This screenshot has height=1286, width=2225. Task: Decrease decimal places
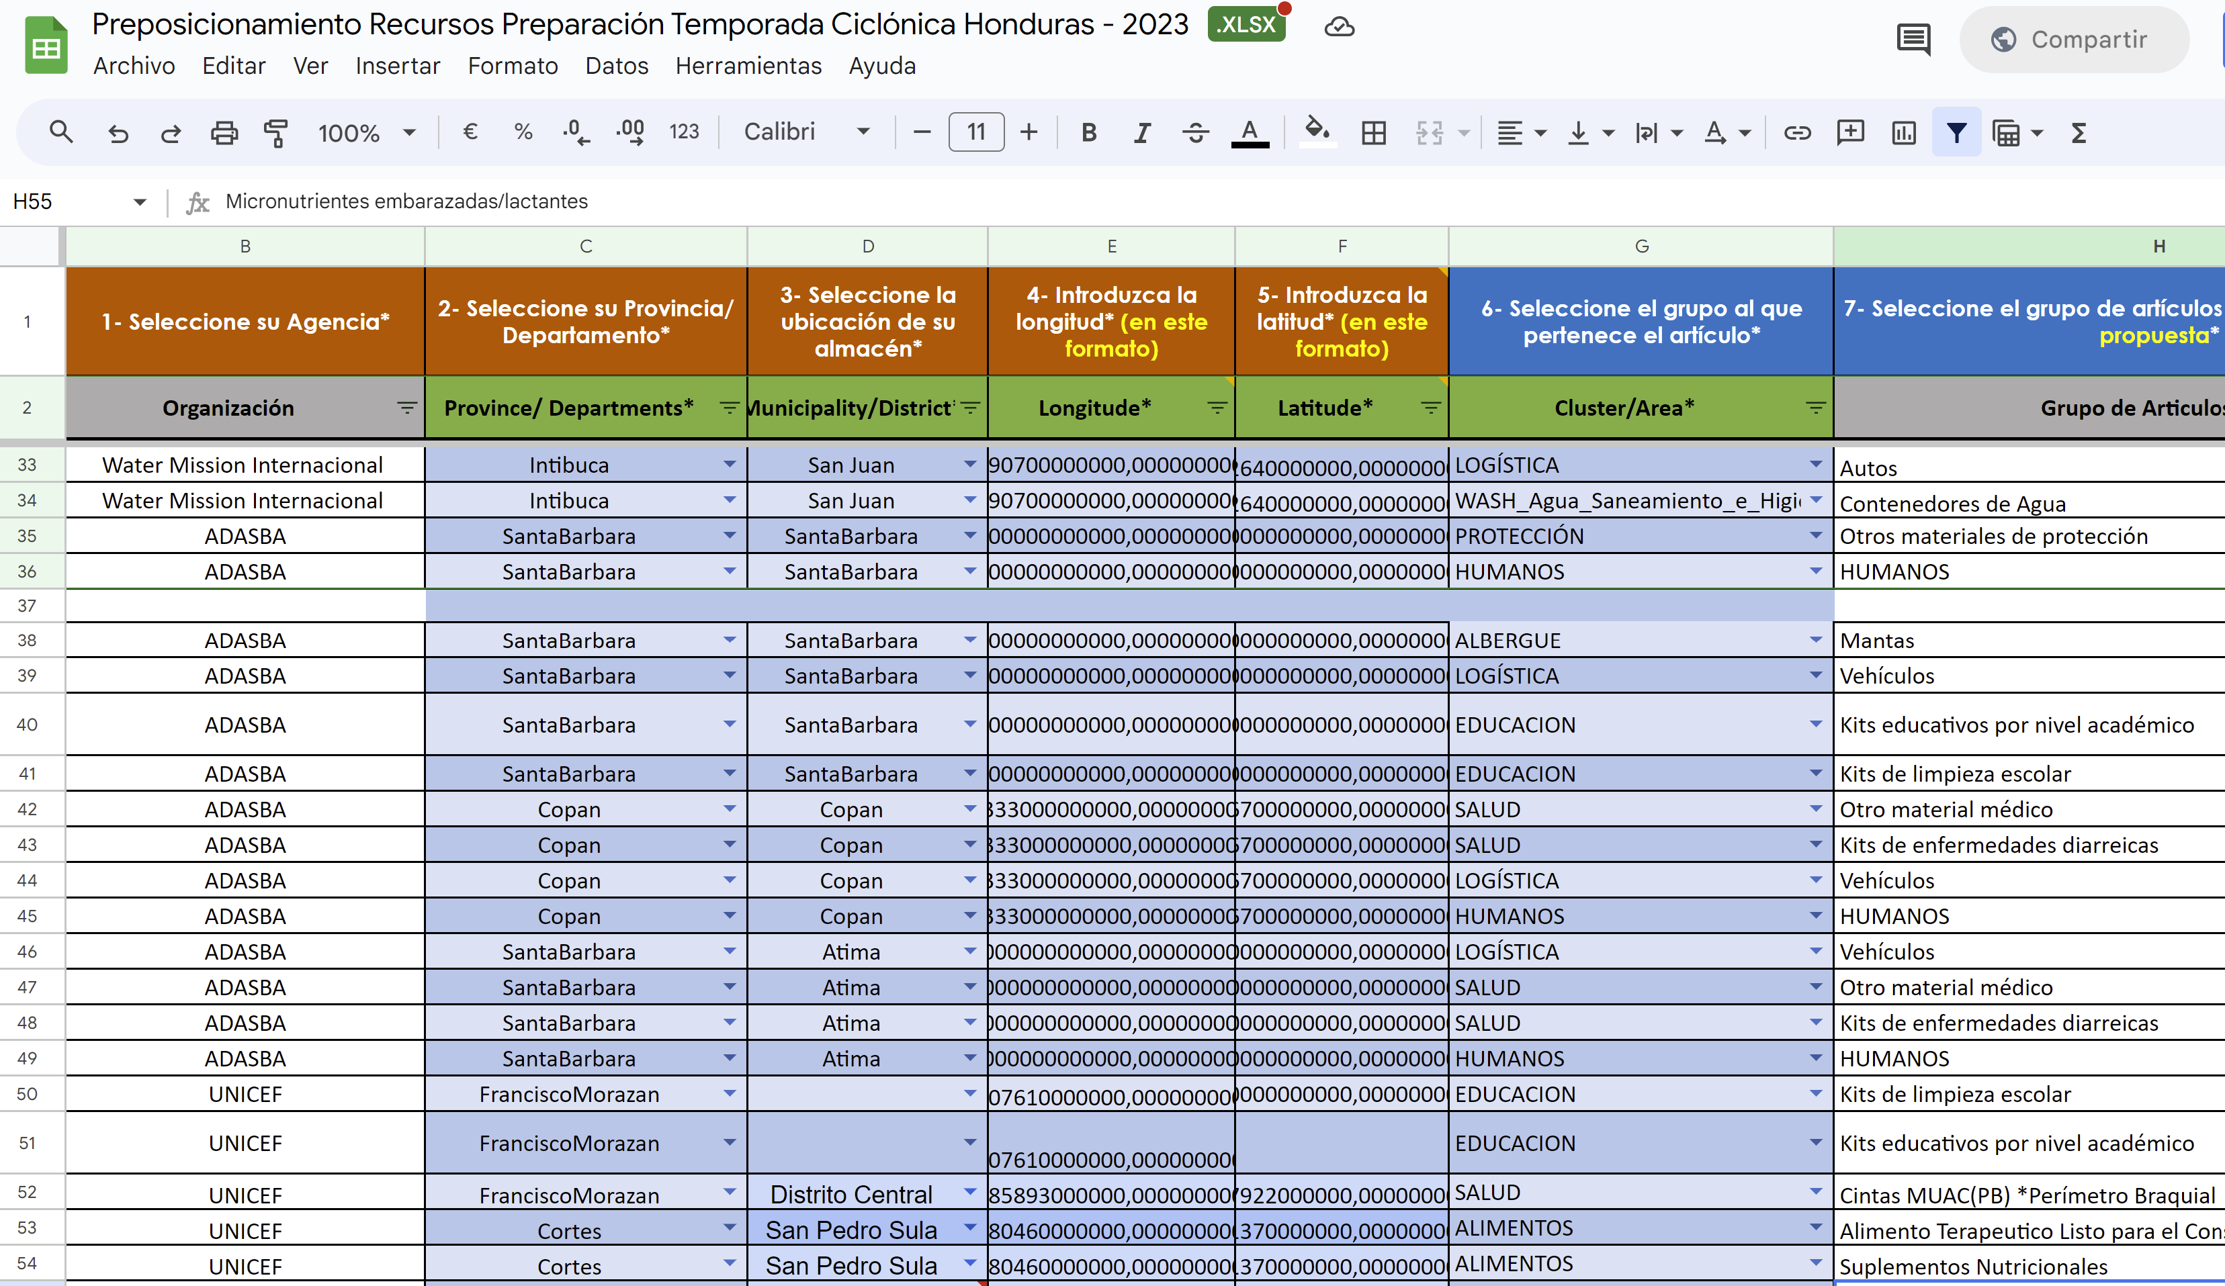tap(576, 132)
